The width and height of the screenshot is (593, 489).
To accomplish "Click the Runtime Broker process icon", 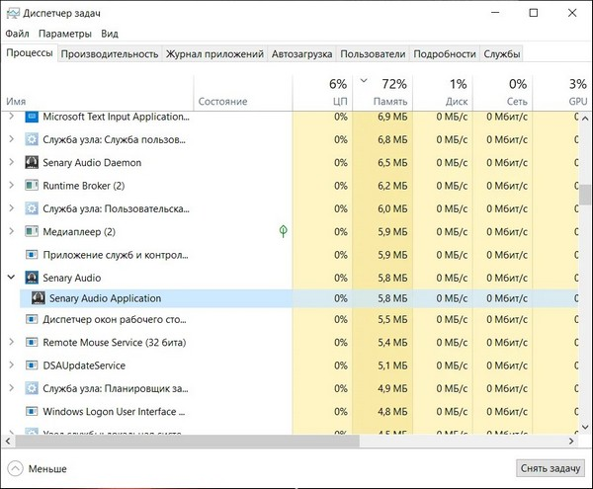I will pyautogui.click(x=31, y=185).
